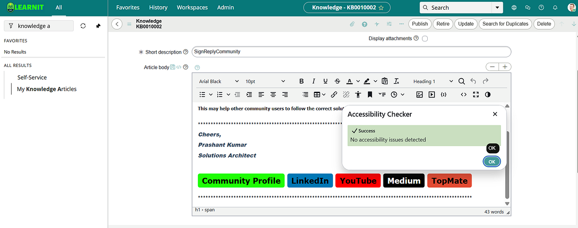Check the Display attachments checkbox

425,39
